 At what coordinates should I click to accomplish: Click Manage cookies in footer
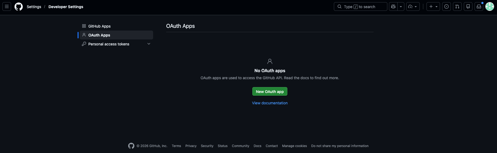coord(294,146)
